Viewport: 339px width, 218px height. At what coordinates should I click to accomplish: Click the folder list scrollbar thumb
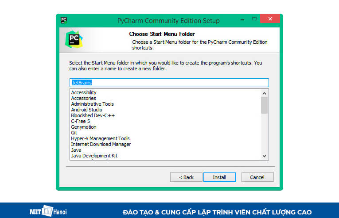(264, 105)
